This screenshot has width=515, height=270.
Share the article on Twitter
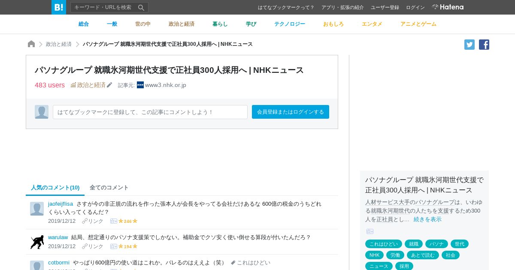[x=470, y=45]
